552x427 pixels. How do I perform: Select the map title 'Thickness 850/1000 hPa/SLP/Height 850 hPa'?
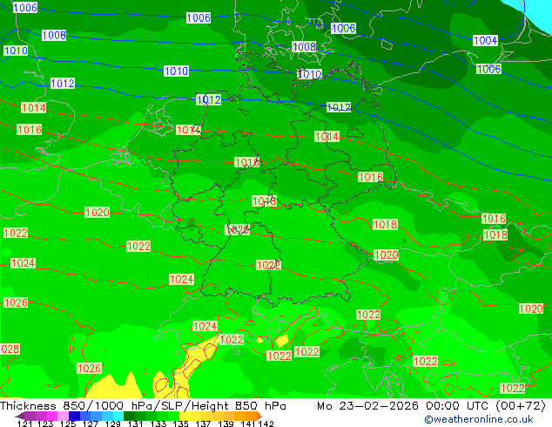(143, 406)
